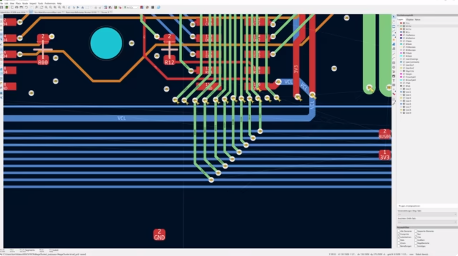Switch to the Nets tab in appearance panel

417,19
